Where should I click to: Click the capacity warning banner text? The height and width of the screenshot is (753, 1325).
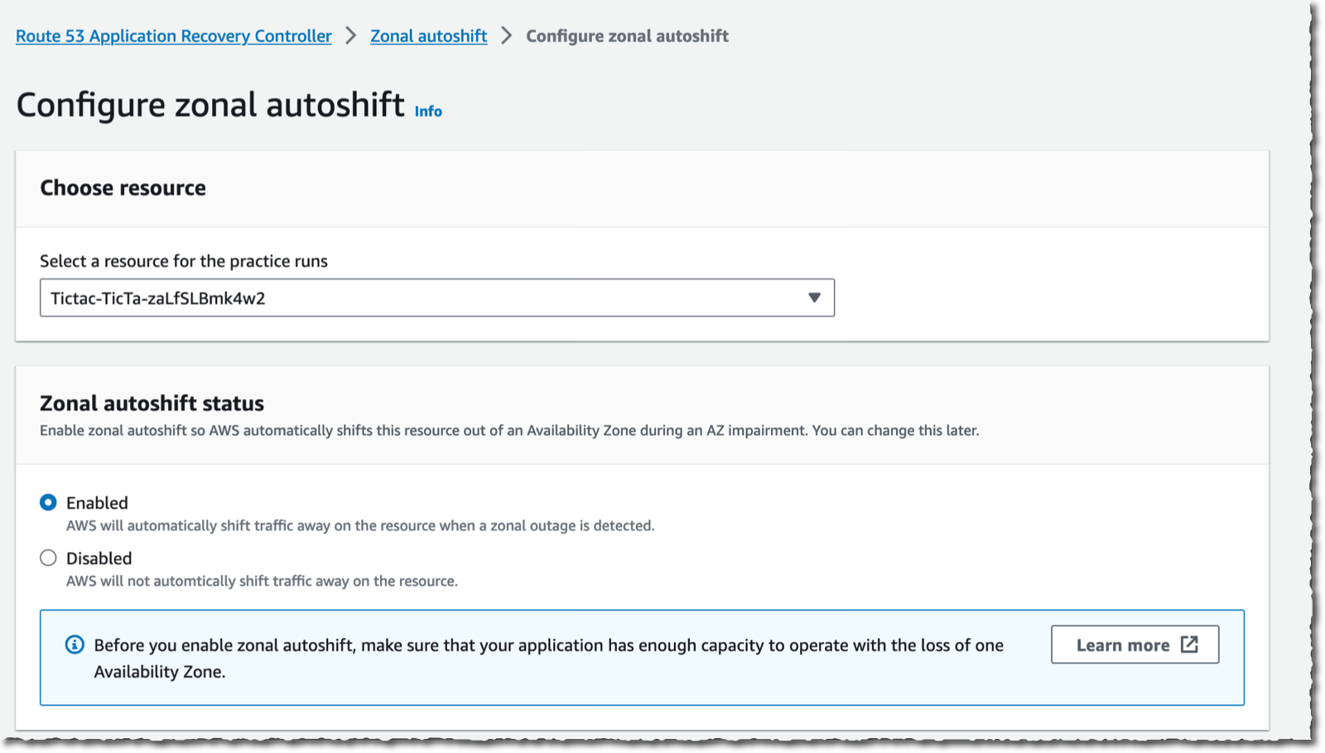(x=547, y=645)
